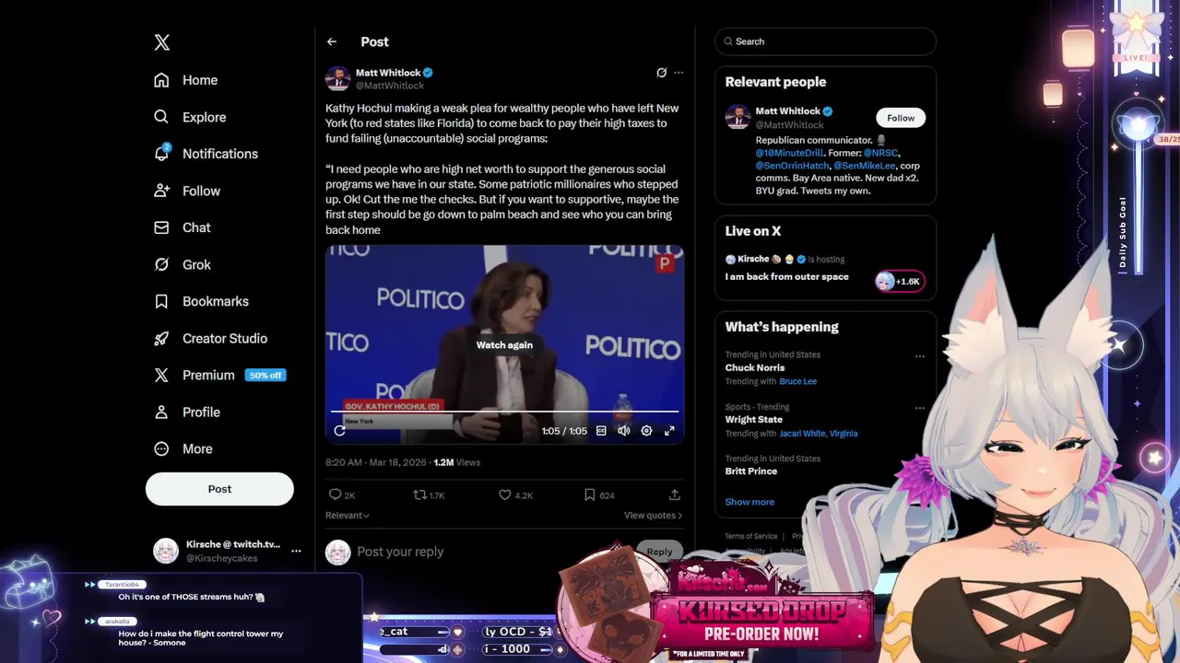Screen dimensions: 1180x663
Task: Click the repost icon with 1.7K count
Action: (x=419, y=494)
